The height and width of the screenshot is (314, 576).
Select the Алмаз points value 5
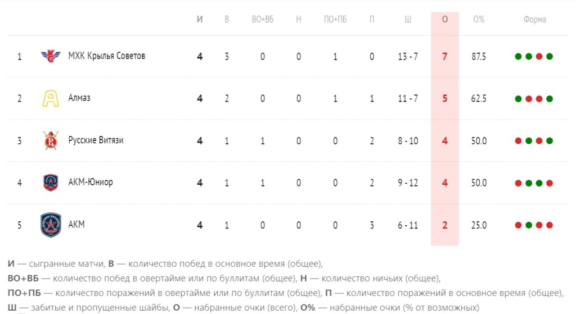(x=445, y=98)
